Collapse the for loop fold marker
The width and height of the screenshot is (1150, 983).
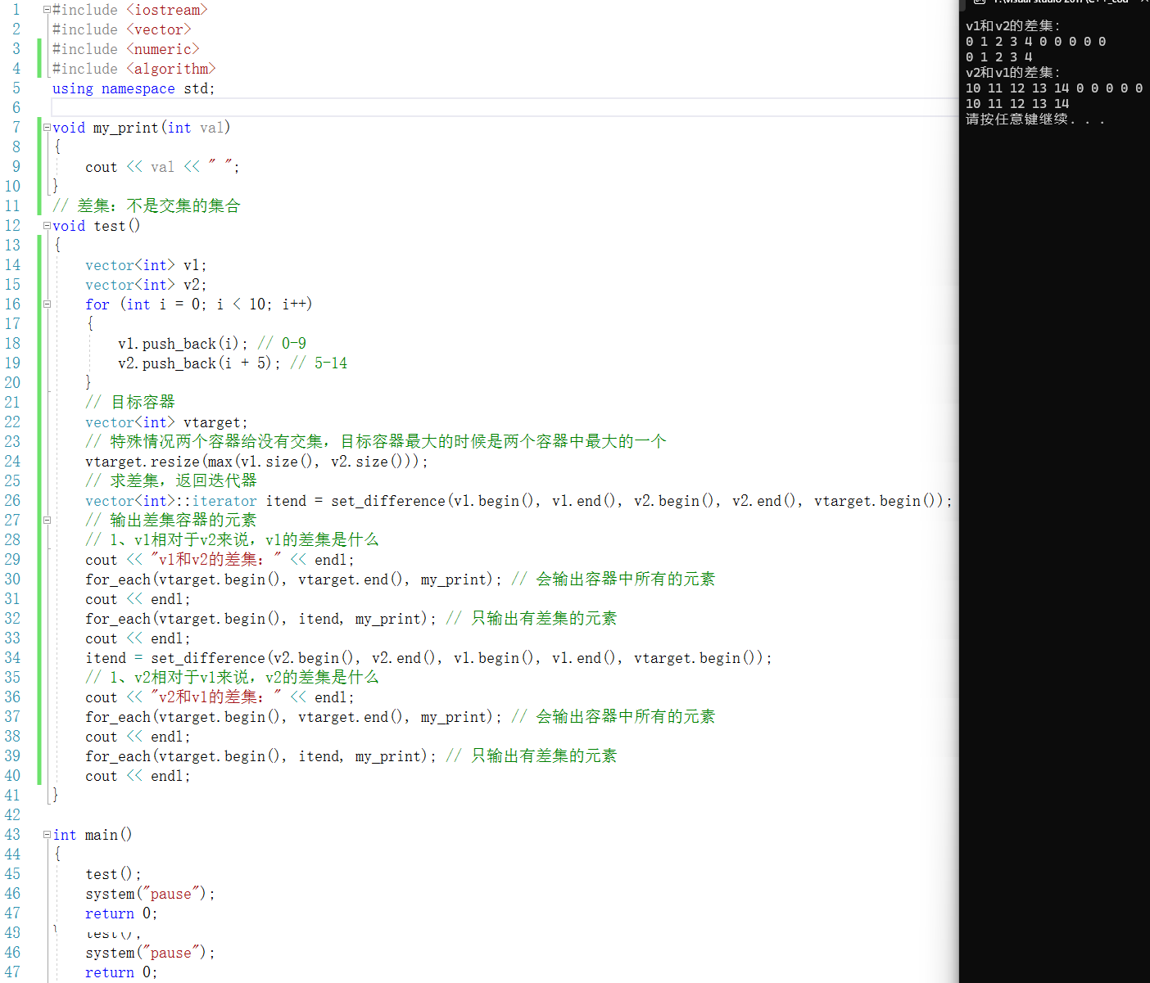pos(47,304)
